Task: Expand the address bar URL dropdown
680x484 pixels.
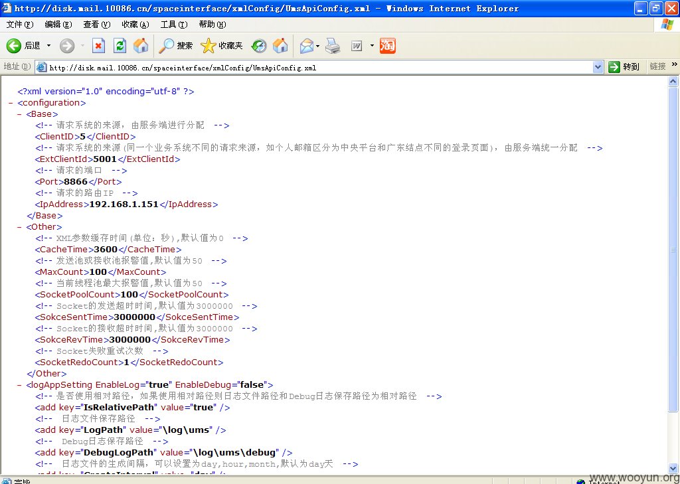Action: pyautogui.click(x=598, y=67)
